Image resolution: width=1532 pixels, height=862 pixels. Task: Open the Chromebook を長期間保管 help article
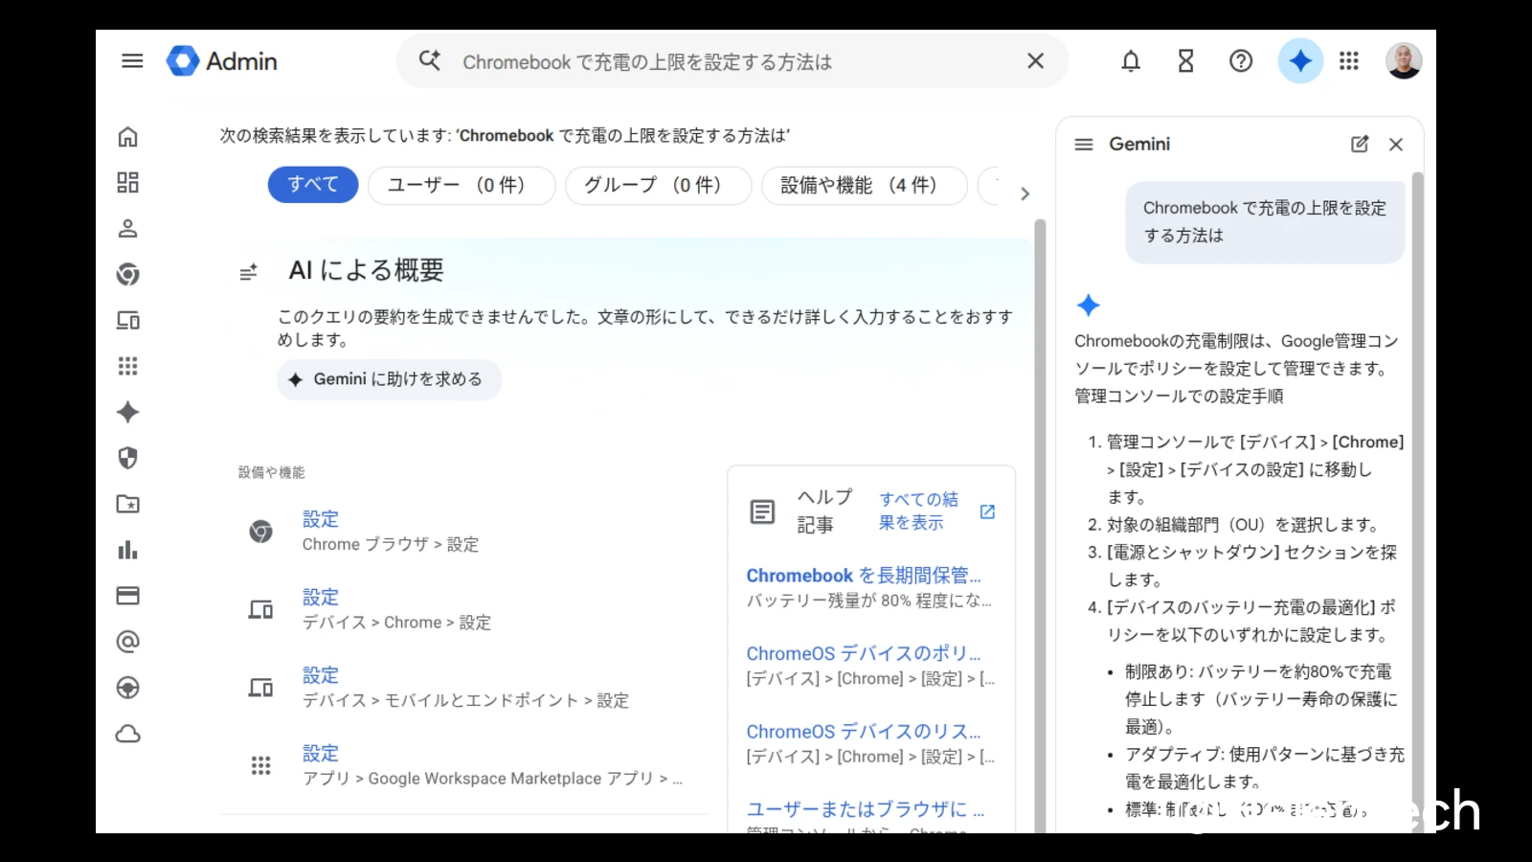click(x=864, y=576)
